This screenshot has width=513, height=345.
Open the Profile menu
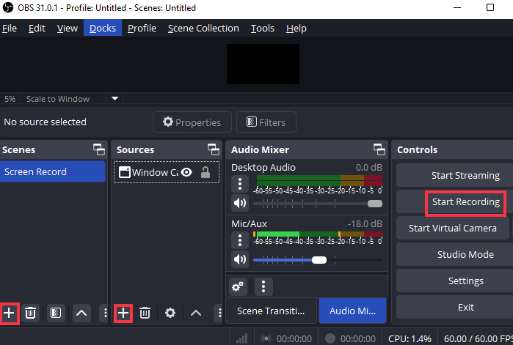pos(142,29)
